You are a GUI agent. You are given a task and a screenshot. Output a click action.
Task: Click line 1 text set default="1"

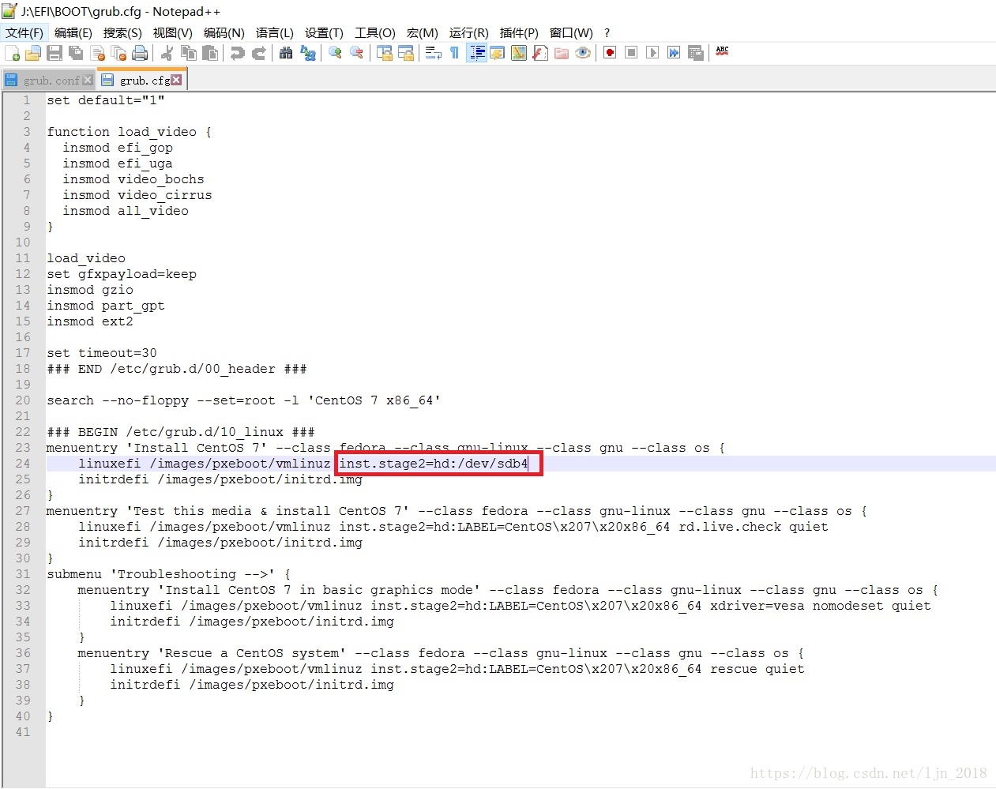tap(106, 100)
